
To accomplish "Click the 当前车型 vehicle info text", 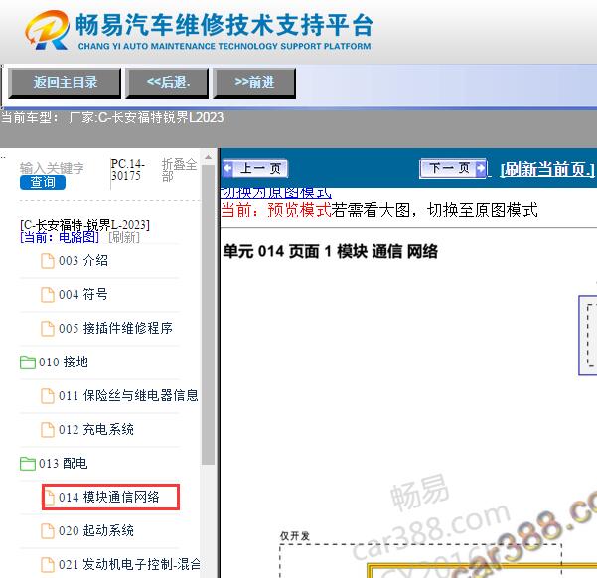I will point(112,118).
